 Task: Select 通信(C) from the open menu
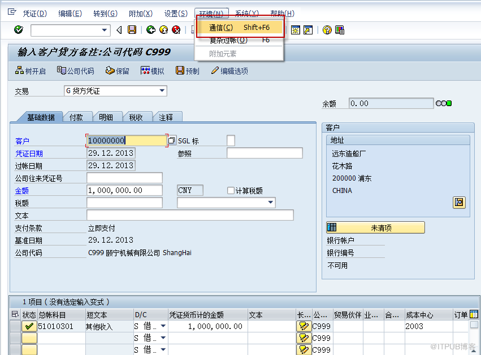pyautogui.click(x=239, y=28)
